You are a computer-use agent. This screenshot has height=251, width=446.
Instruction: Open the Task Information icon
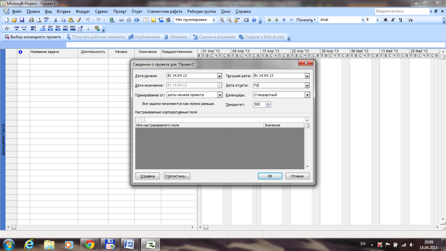(146, 20)
